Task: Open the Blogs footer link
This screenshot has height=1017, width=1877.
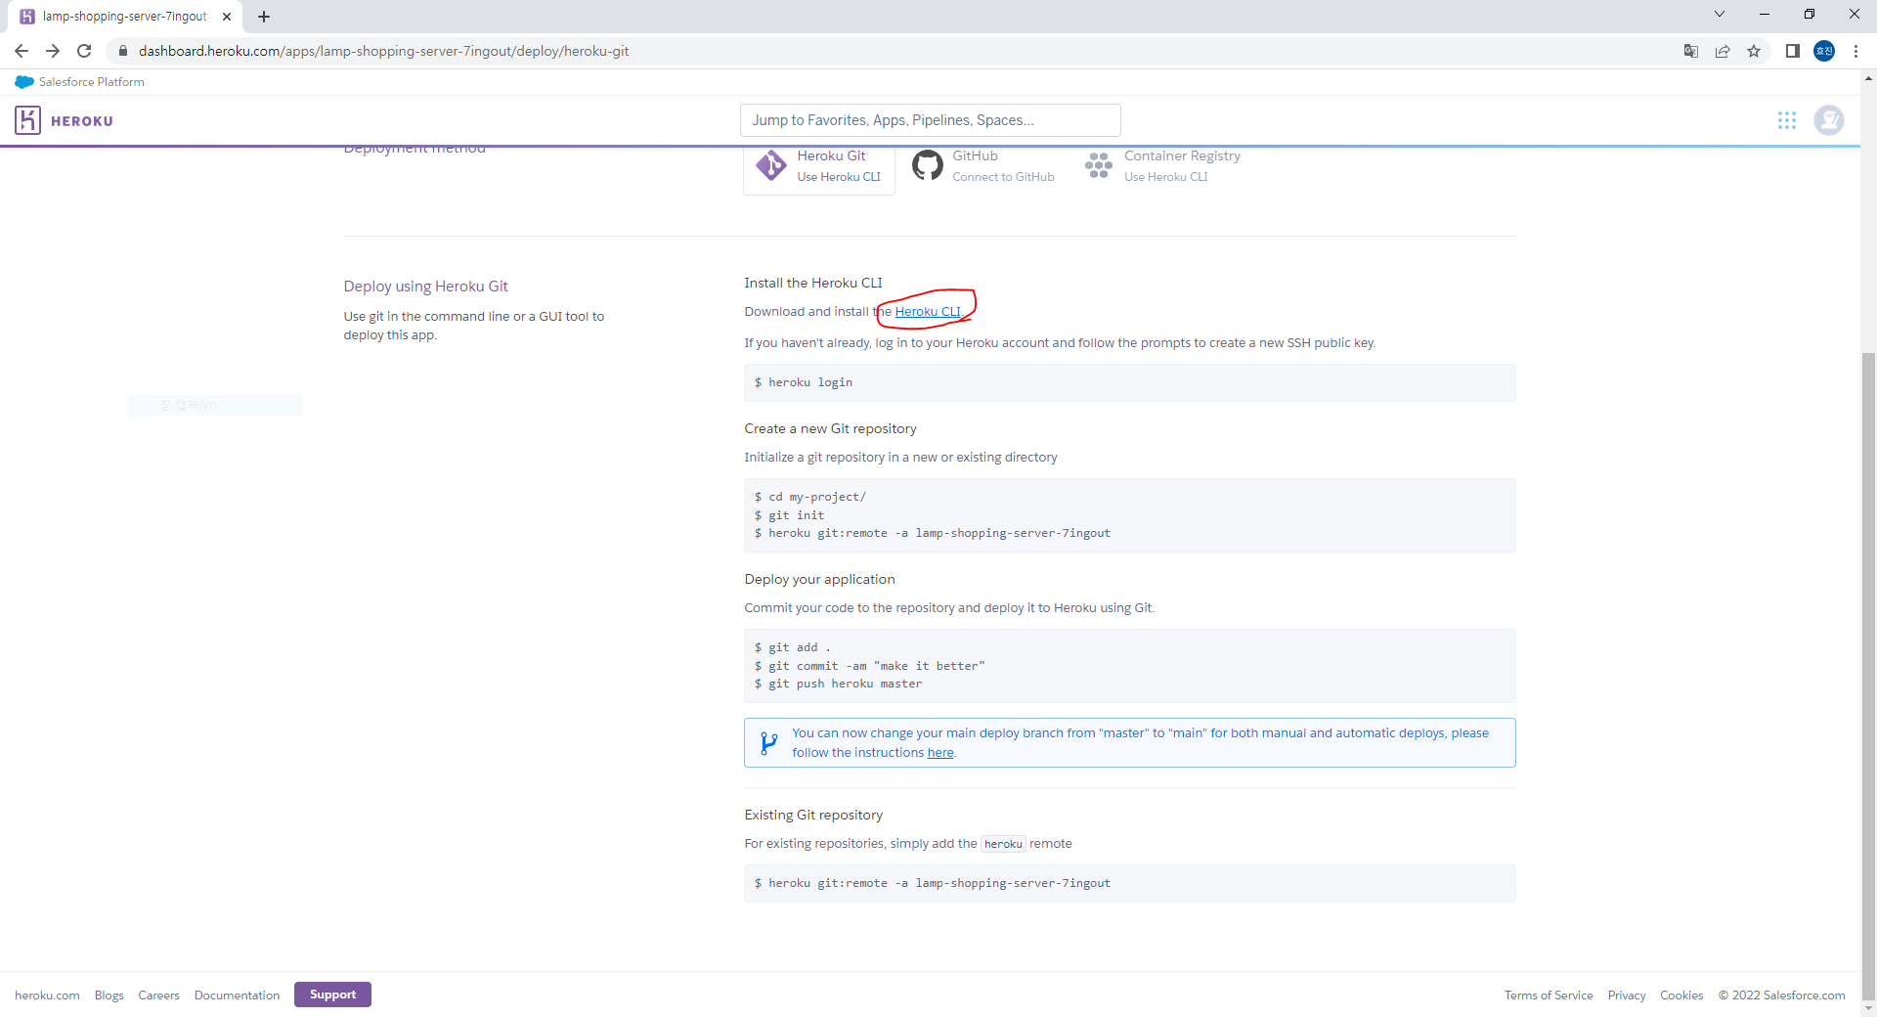Action: click(109, 995)
